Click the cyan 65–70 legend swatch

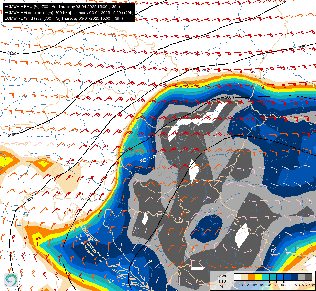[266, 277]
